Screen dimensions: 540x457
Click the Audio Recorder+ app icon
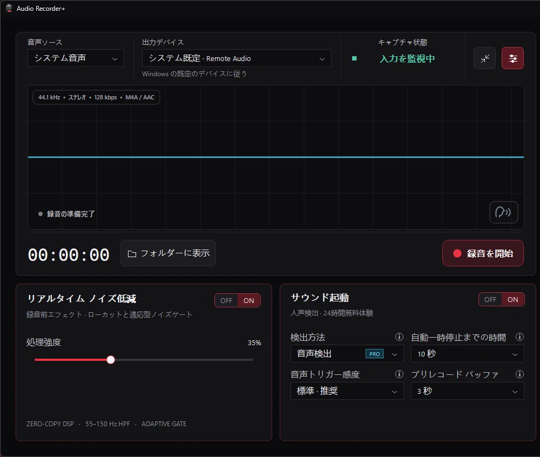point(9,8)
